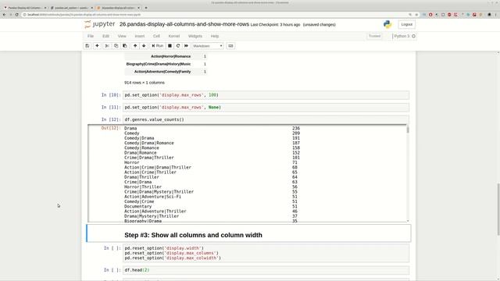This screenshot has height=281, width=500.
Task: Click 'Drama' row in output
Action: click(x=130, y=128)
